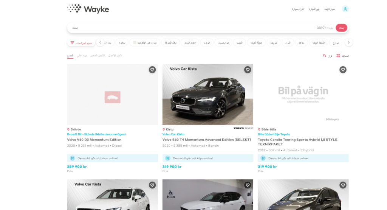Select the تأجير الأعمال tab
The image size is (387, 210).
click(x=115, y=56)
